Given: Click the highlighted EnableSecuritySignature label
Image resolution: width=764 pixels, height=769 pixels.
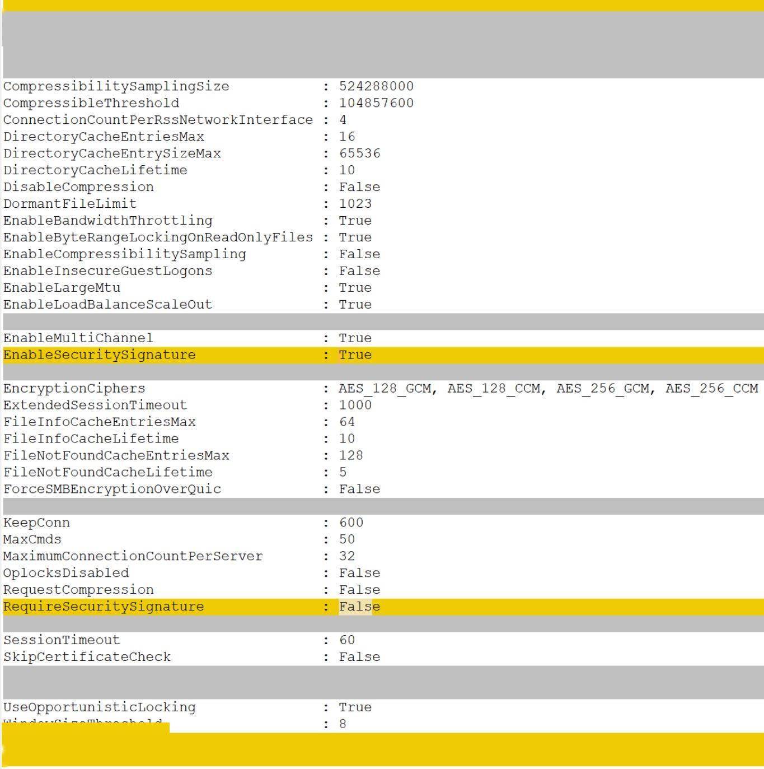Looking at the screenshot, I should 100,355.
